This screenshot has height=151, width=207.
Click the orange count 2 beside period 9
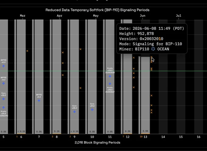coord(70,137)
